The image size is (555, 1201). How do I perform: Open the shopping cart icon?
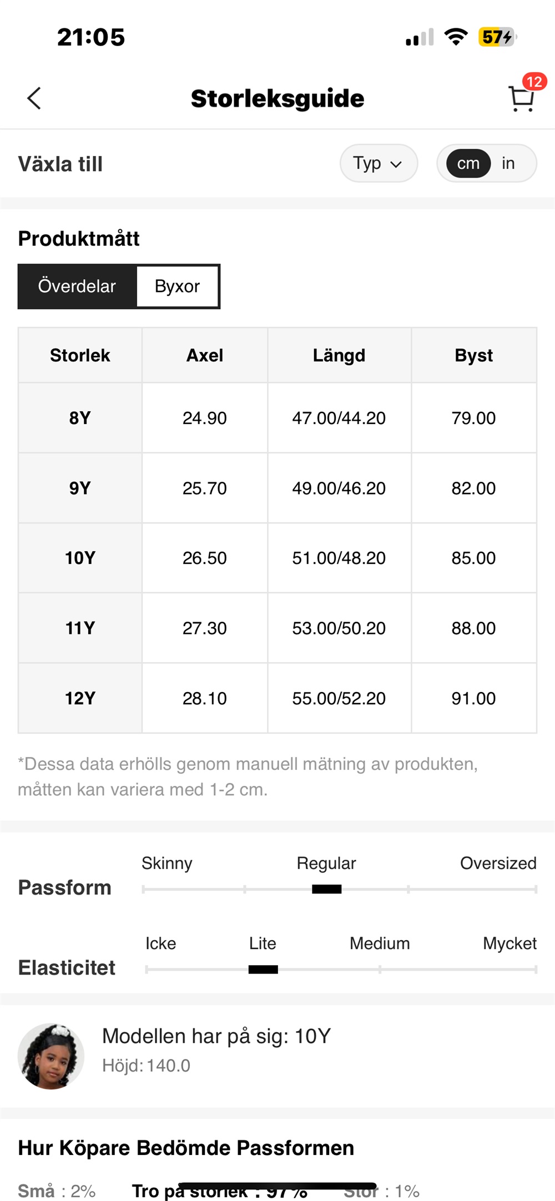click(521, 100)
